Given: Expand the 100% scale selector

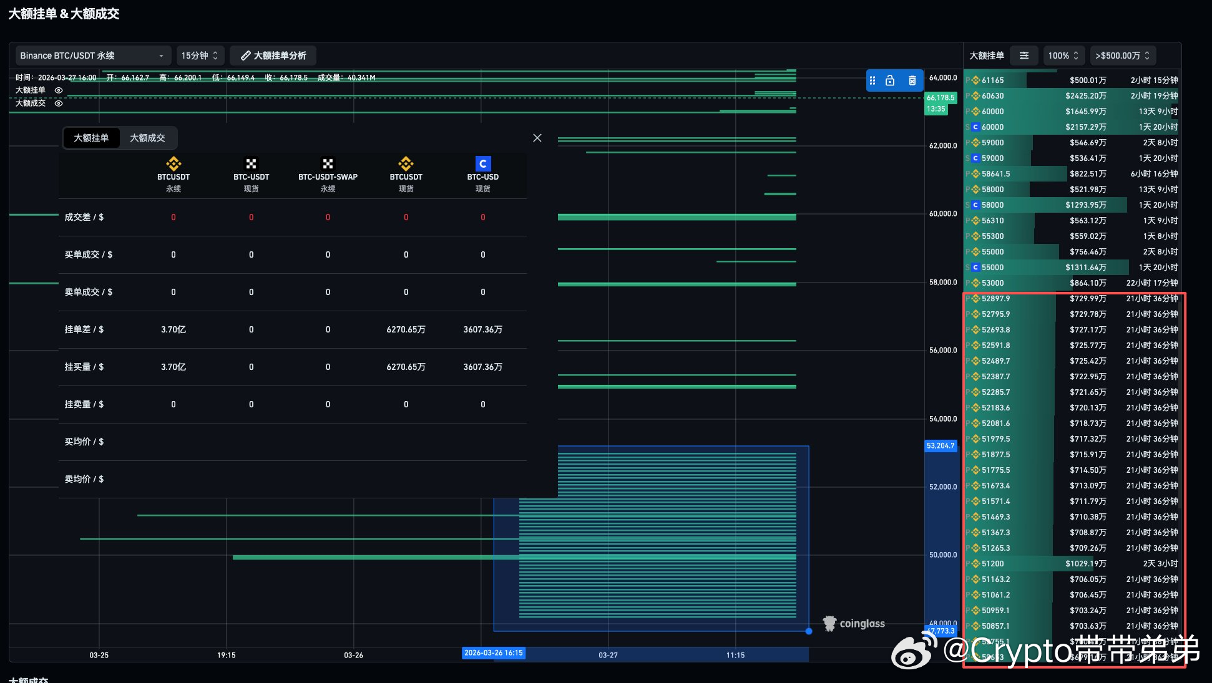Looking at the screenshot, I should [1063, 56].
